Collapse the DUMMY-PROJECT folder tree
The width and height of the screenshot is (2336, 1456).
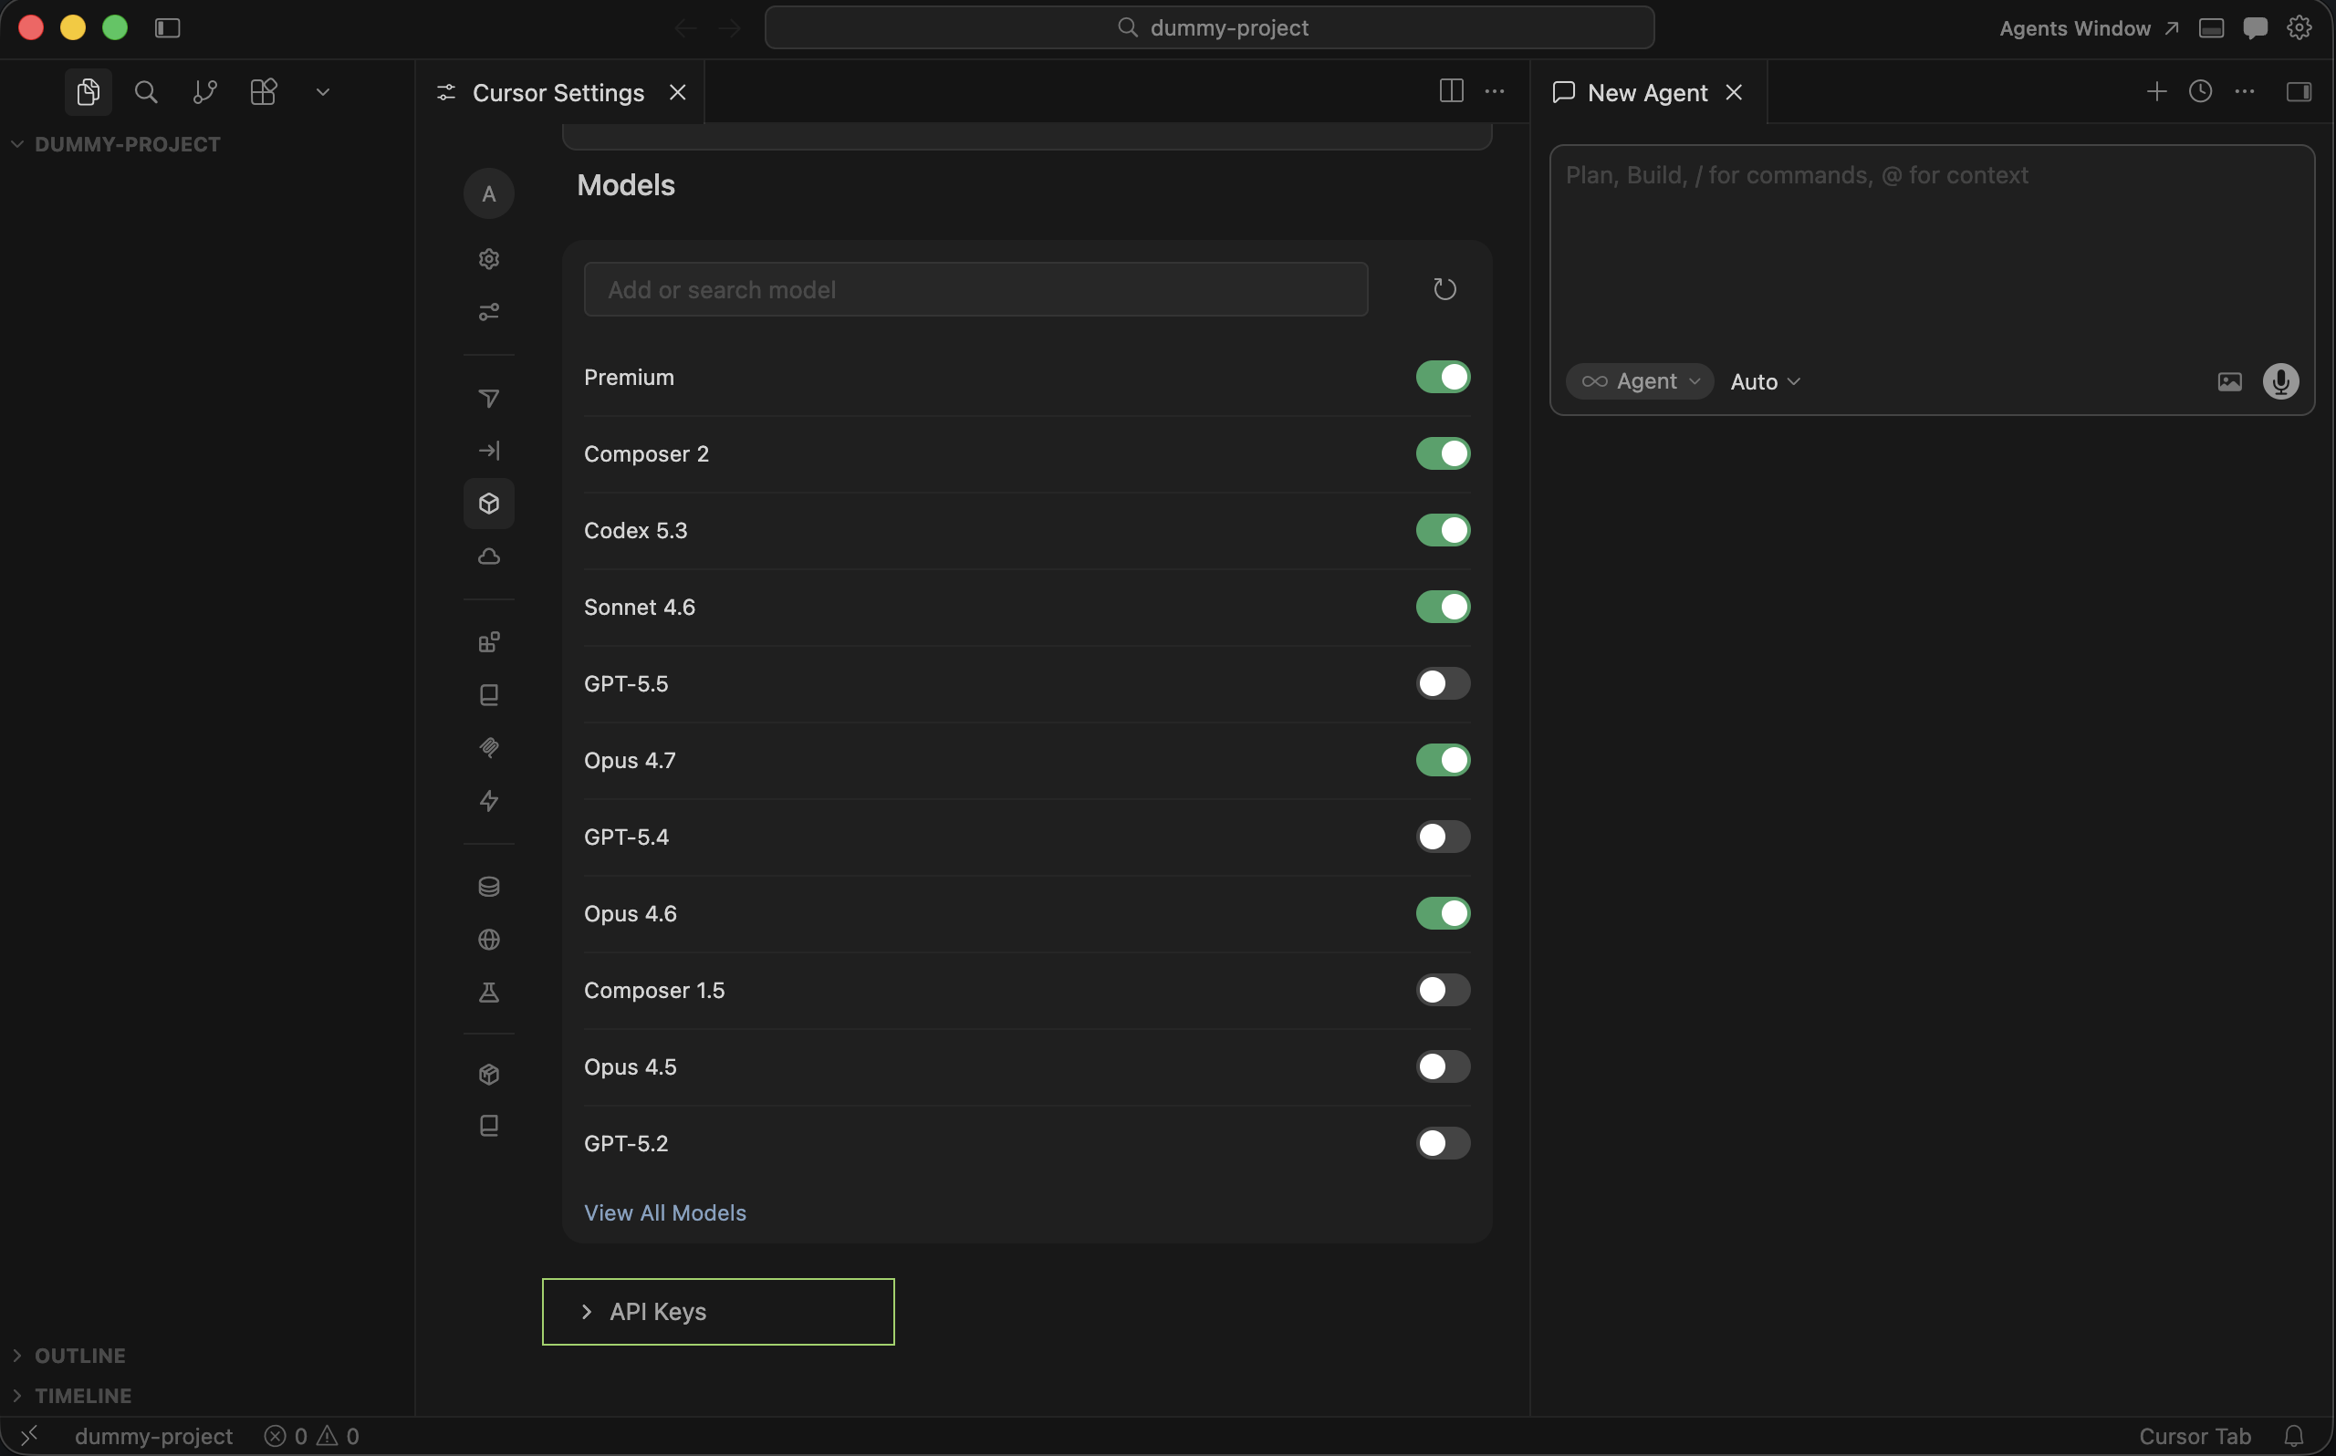point(116,144)
